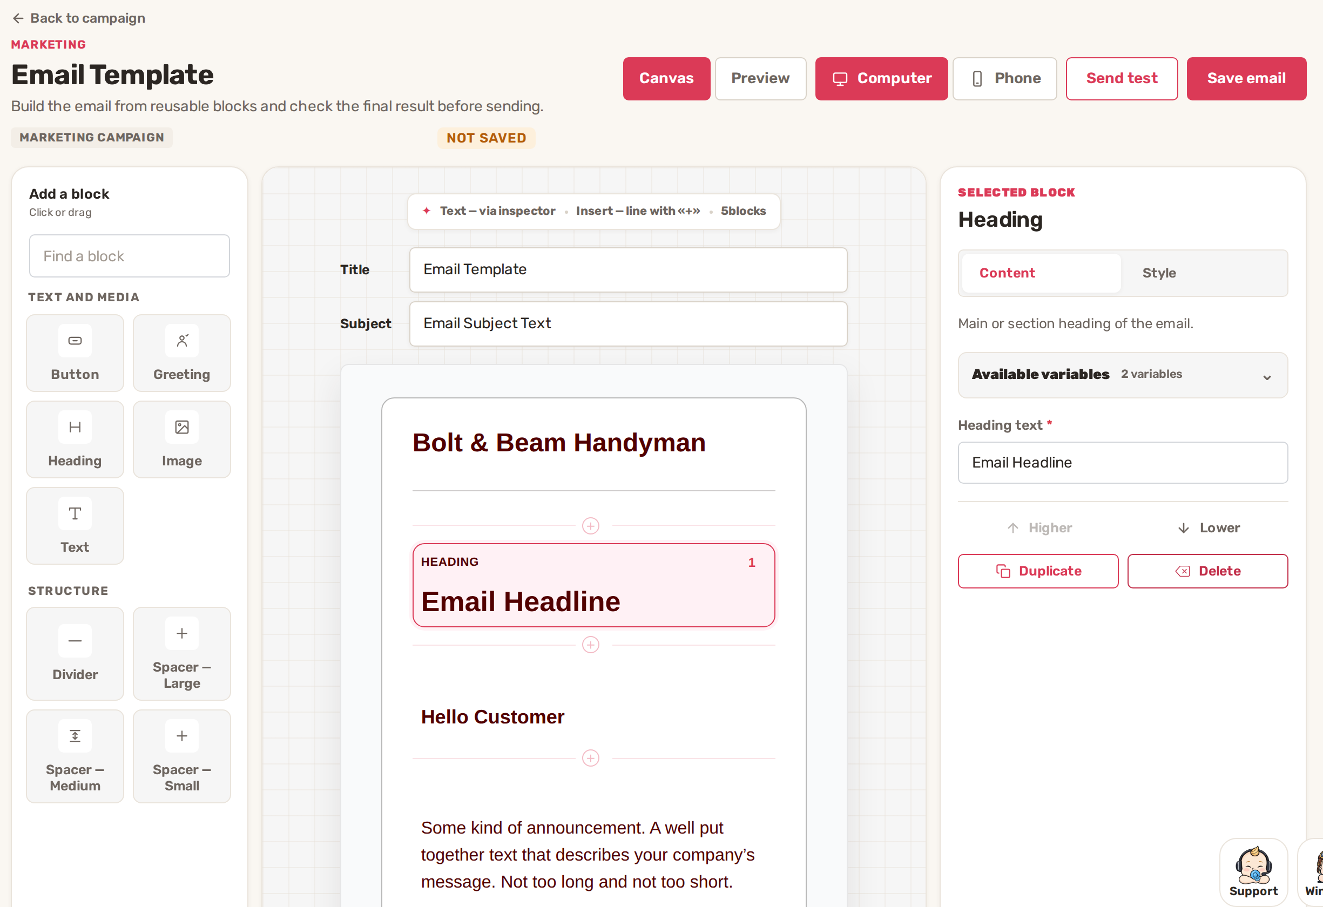
Task: Delete the selected Heading block
Action: coord(1207,571)
